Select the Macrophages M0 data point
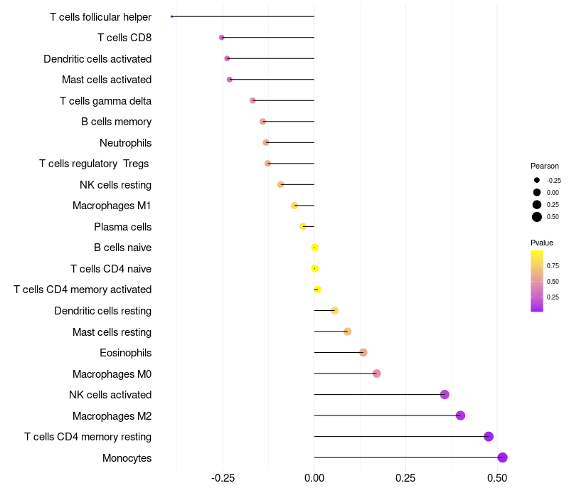Viewport: 569px width, 498px height. (376, 373)
